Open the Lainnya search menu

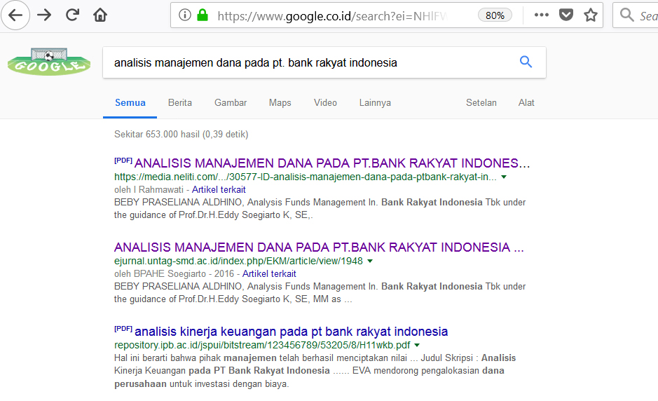(x=375, y=102)
